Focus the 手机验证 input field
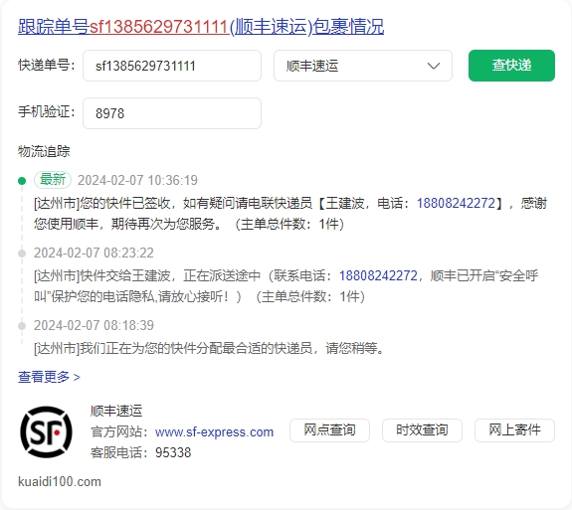This screenshot has width=572, height=510. point(172,113)
